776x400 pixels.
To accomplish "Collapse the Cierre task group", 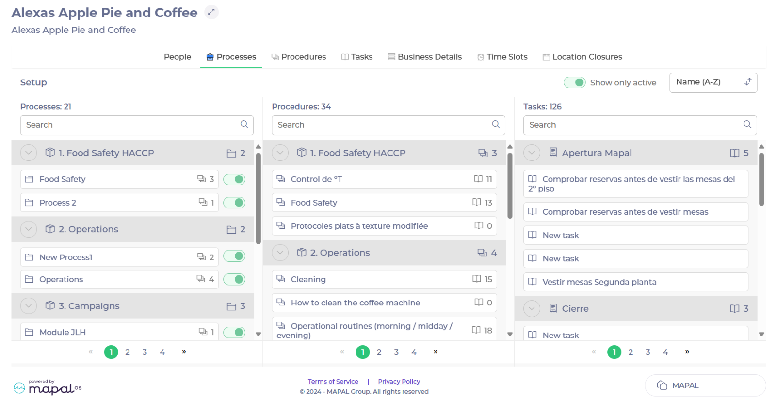I will tap(532, 308).
